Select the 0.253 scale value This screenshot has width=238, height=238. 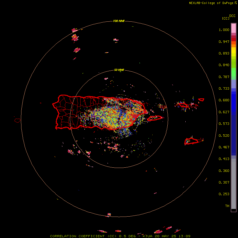[224, 194]
